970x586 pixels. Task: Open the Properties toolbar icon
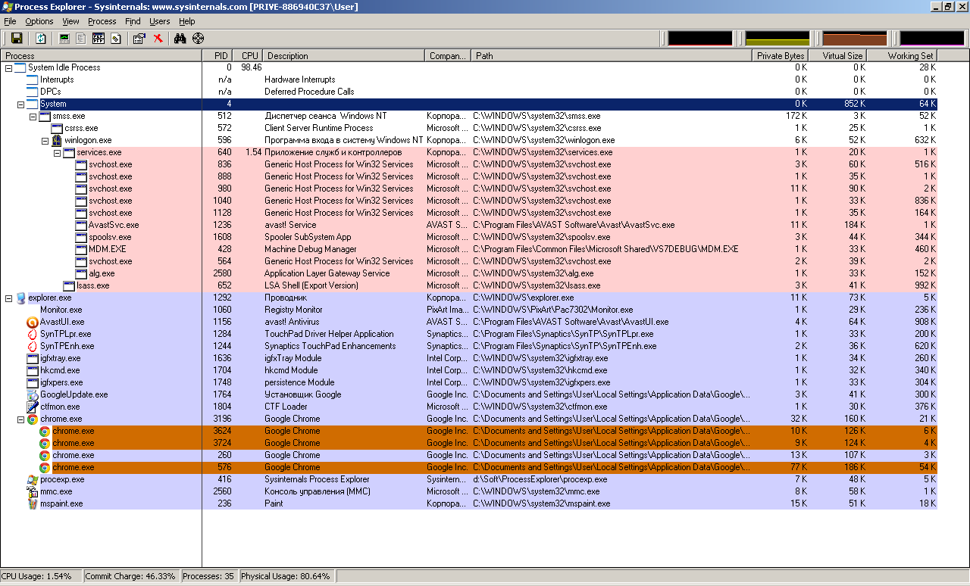139,39
